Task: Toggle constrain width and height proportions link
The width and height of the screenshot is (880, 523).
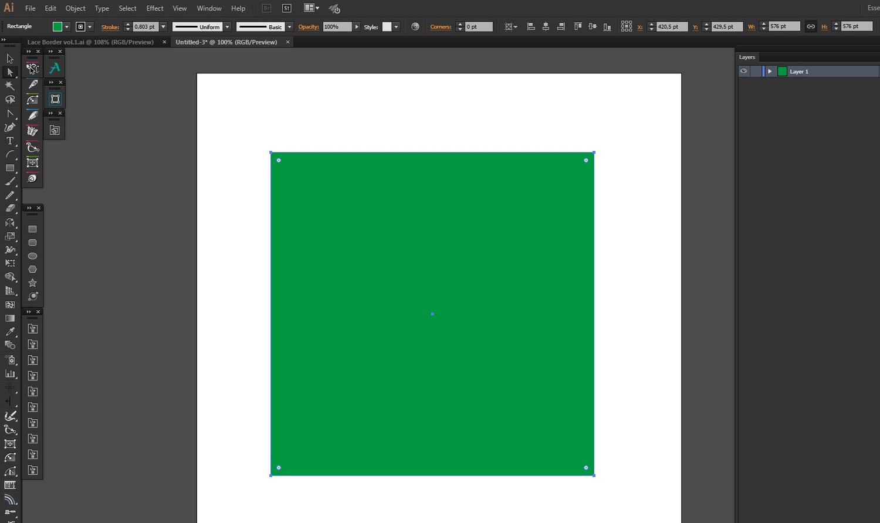Action: (x=811, y=27)
